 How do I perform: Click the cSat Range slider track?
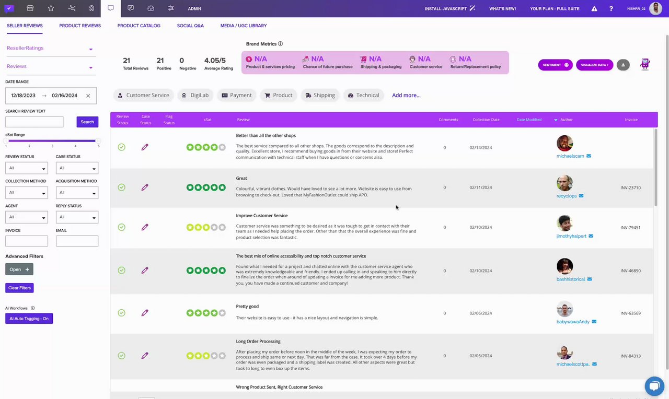pyautogui.click(x=52, y=140)
